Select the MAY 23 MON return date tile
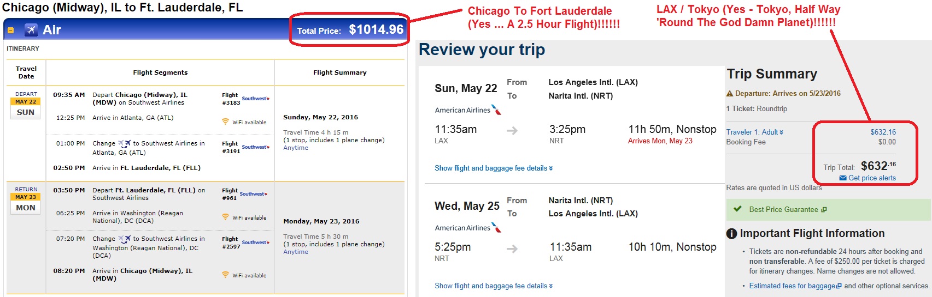Viewport: 932px width, 297px height. (x=26, y=203)
